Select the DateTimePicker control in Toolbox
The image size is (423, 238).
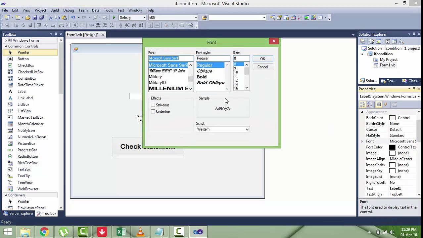[30, 85]
